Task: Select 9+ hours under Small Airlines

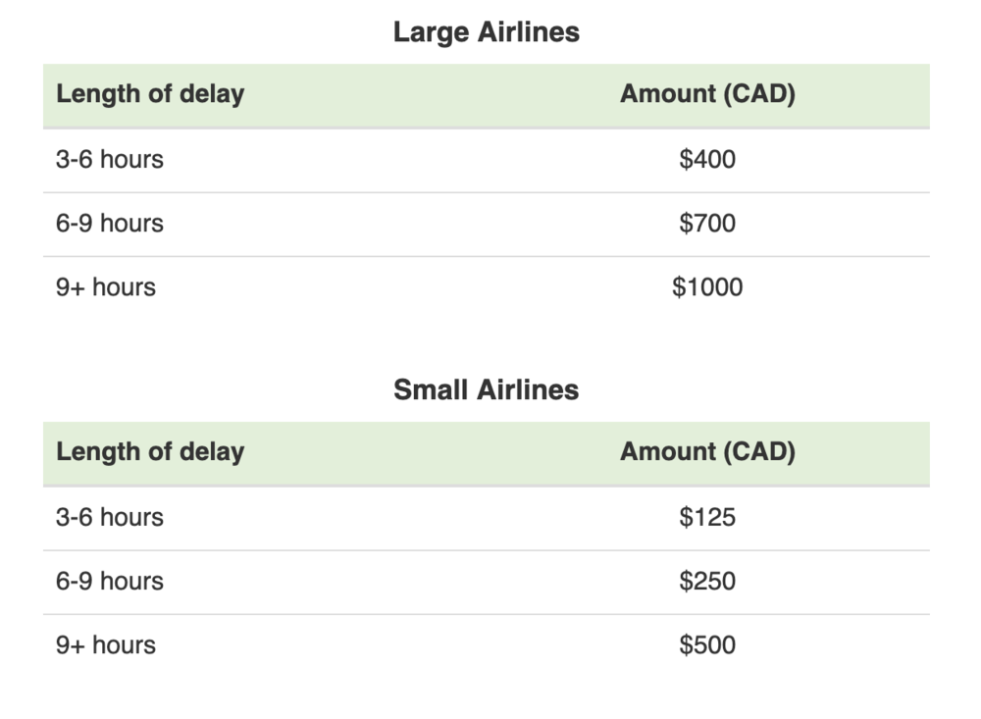Action: [106, 645]
